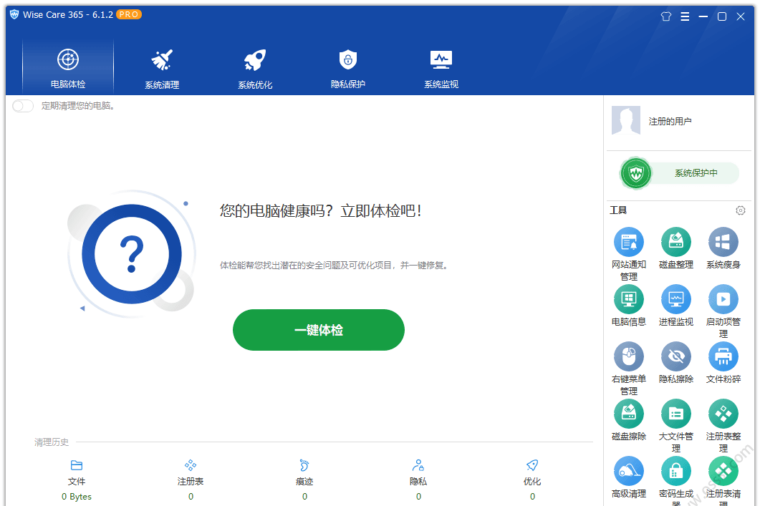
Task: Open the 系统优化 rocket tab
Action: (255, 68)
